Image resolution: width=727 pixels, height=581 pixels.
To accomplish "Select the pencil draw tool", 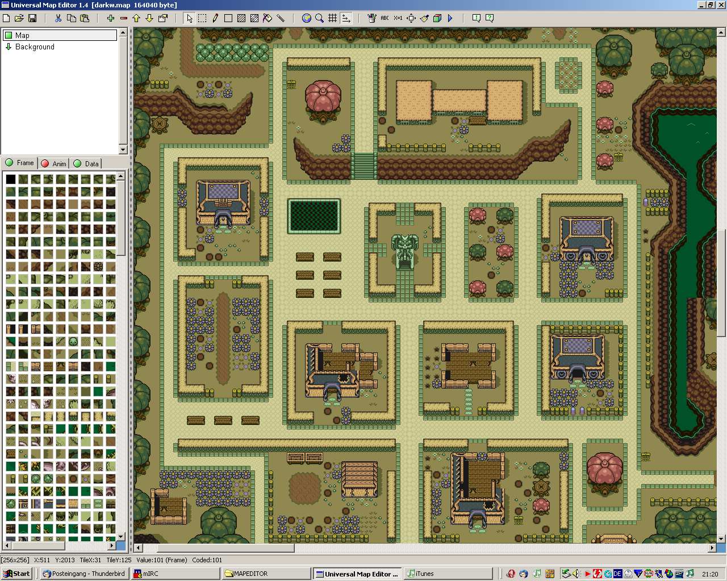I will [215, 18].
